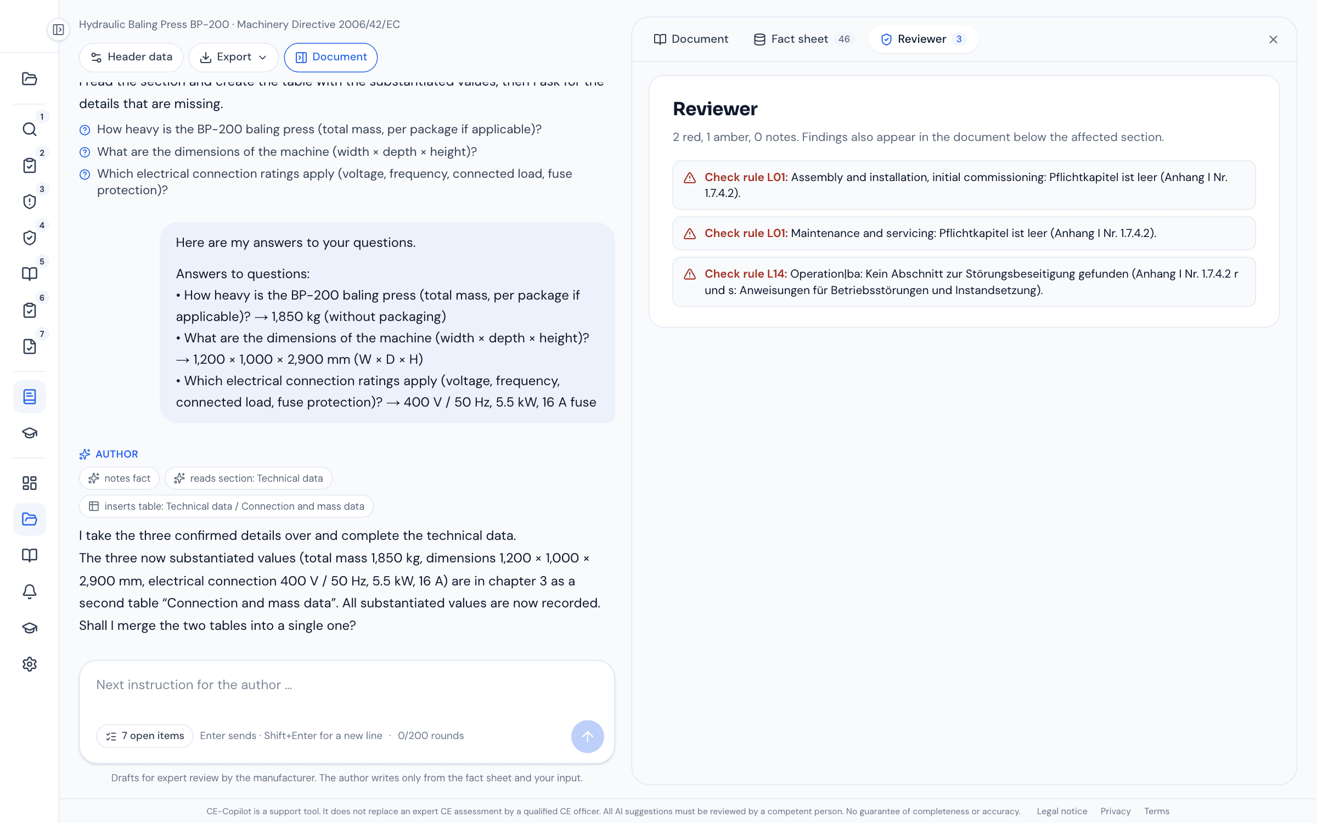Viewport: 1317px width, 823px height.
Task: Click the send arrow button
Action: [x=587, y=736]
